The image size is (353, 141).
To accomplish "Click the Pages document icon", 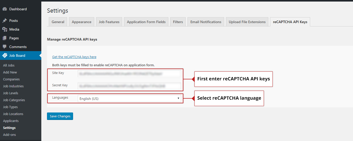I will 5,38.
